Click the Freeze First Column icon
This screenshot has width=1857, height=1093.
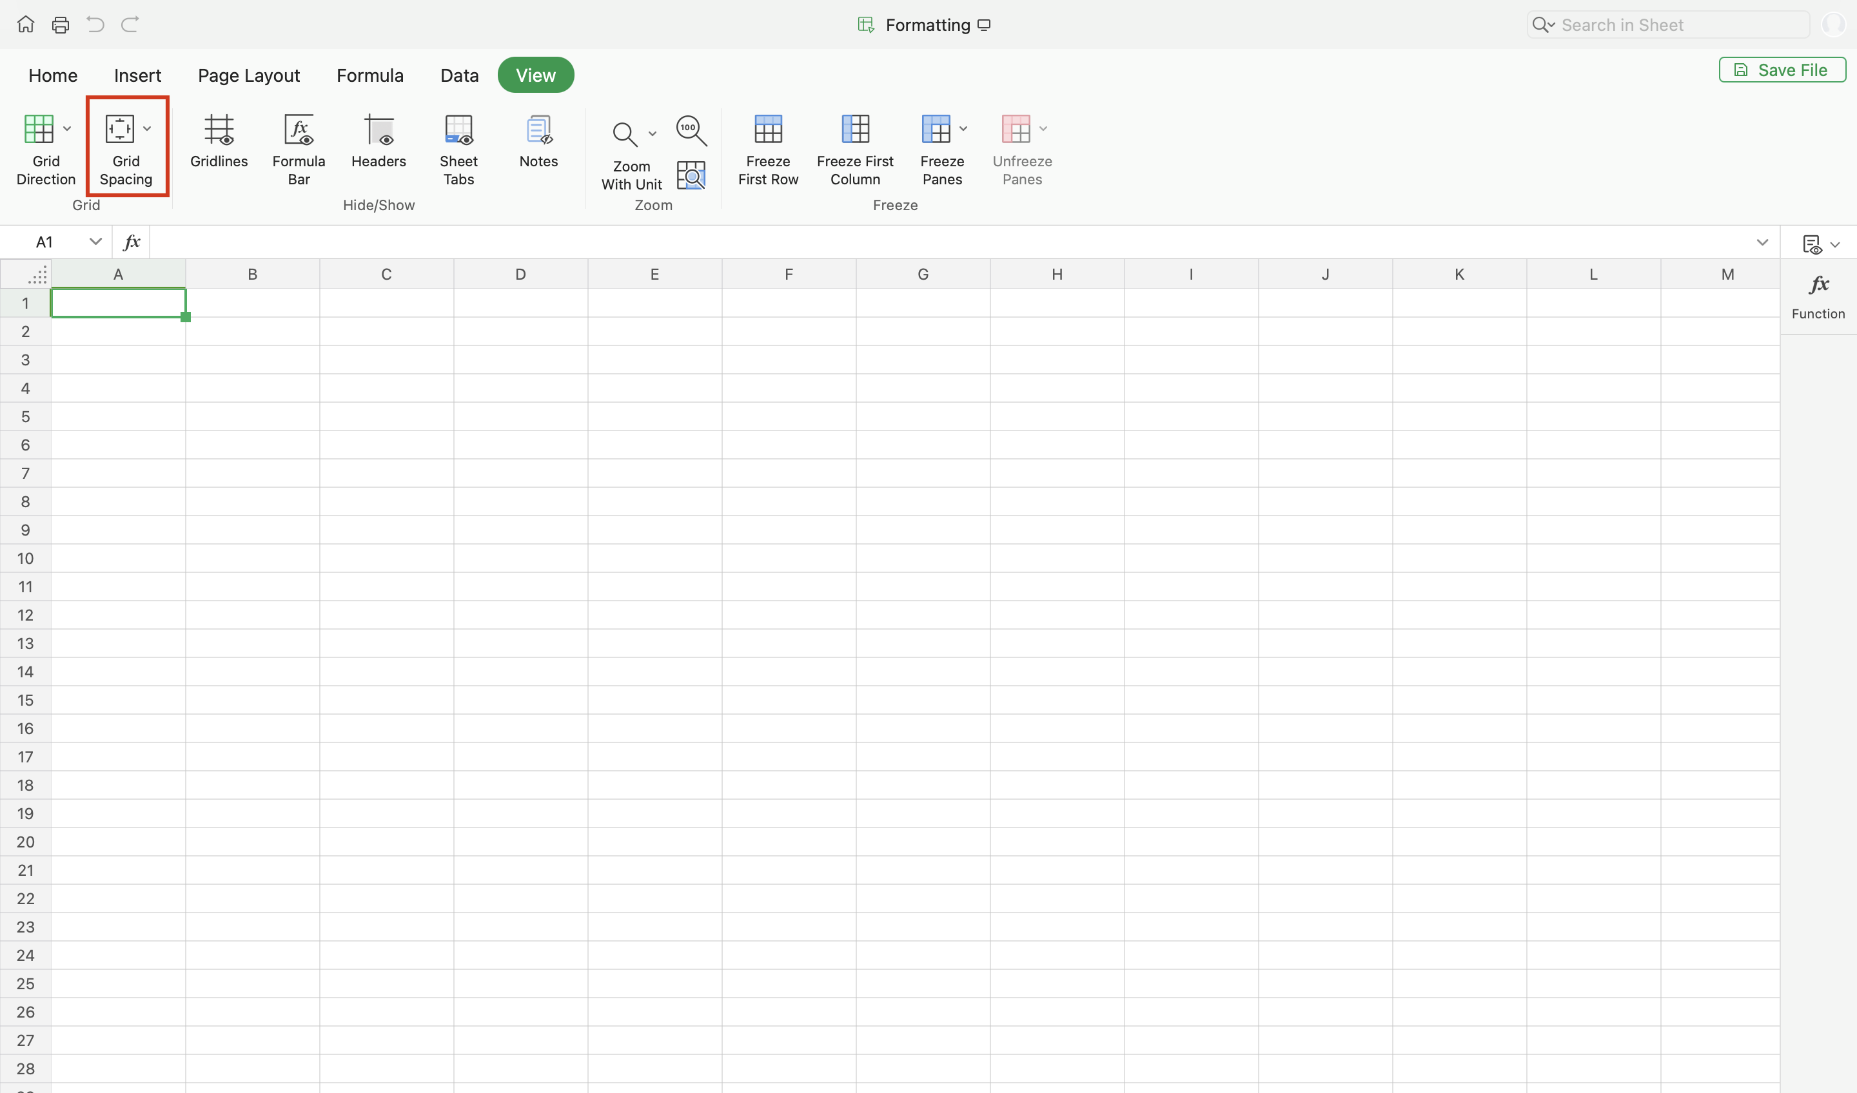coord(855,130)
